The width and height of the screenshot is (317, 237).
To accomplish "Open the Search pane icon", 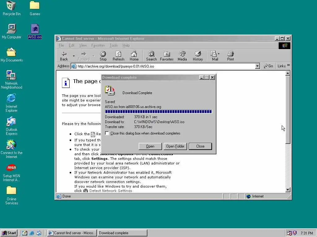I will point(151,56).
